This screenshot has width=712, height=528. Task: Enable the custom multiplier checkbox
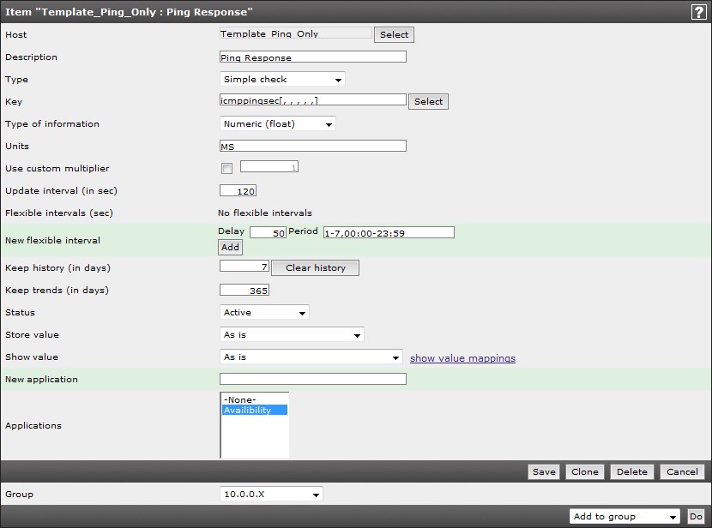click(x=226, y=169)
